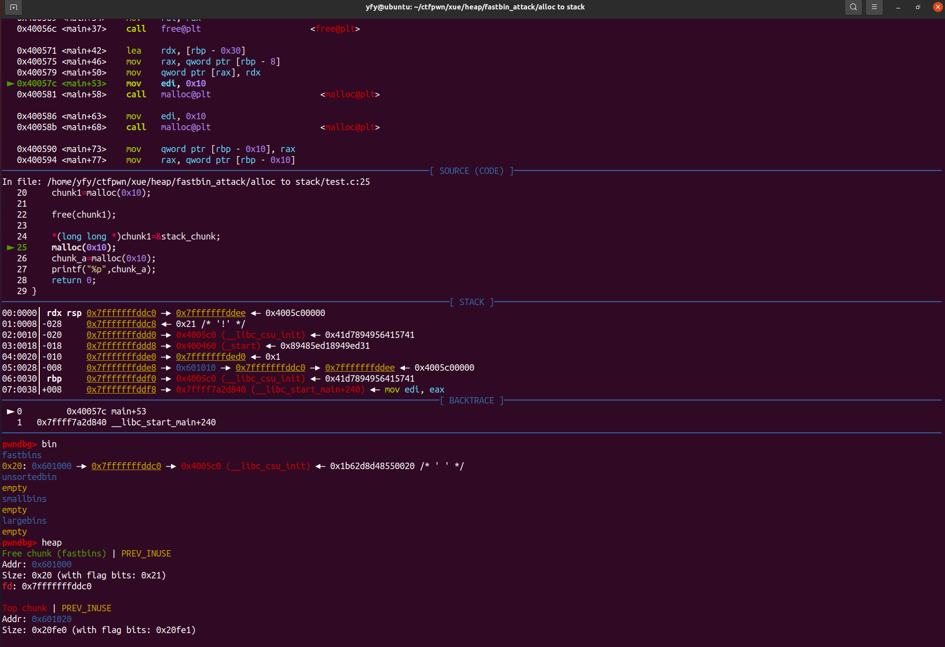The image size is (945, 647).
Task: Click stack address 0x7fffffffddc0 at rdx rsp row
Action: point(121,313)
